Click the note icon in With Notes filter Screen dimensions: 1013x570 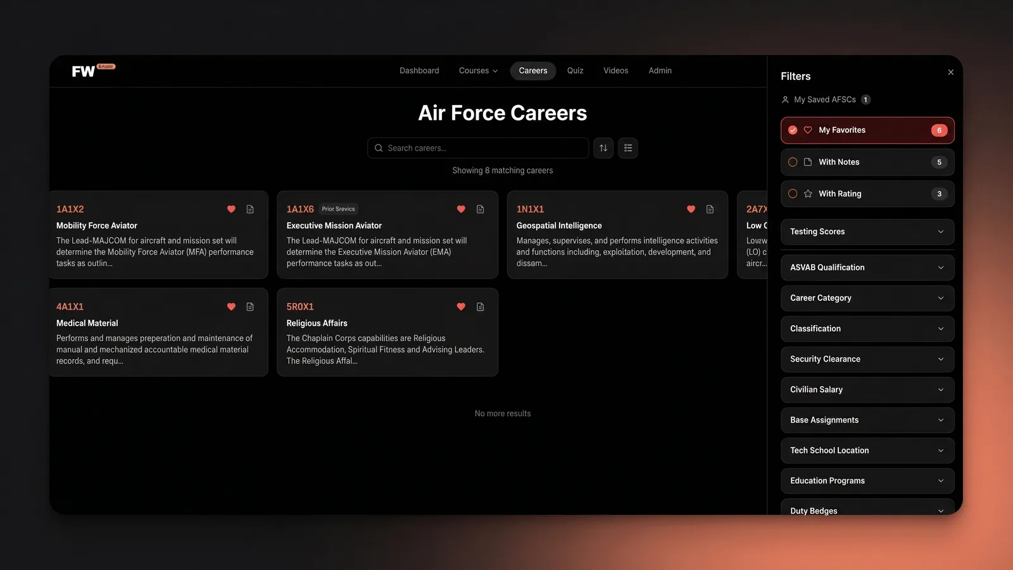tap(808, 162)
